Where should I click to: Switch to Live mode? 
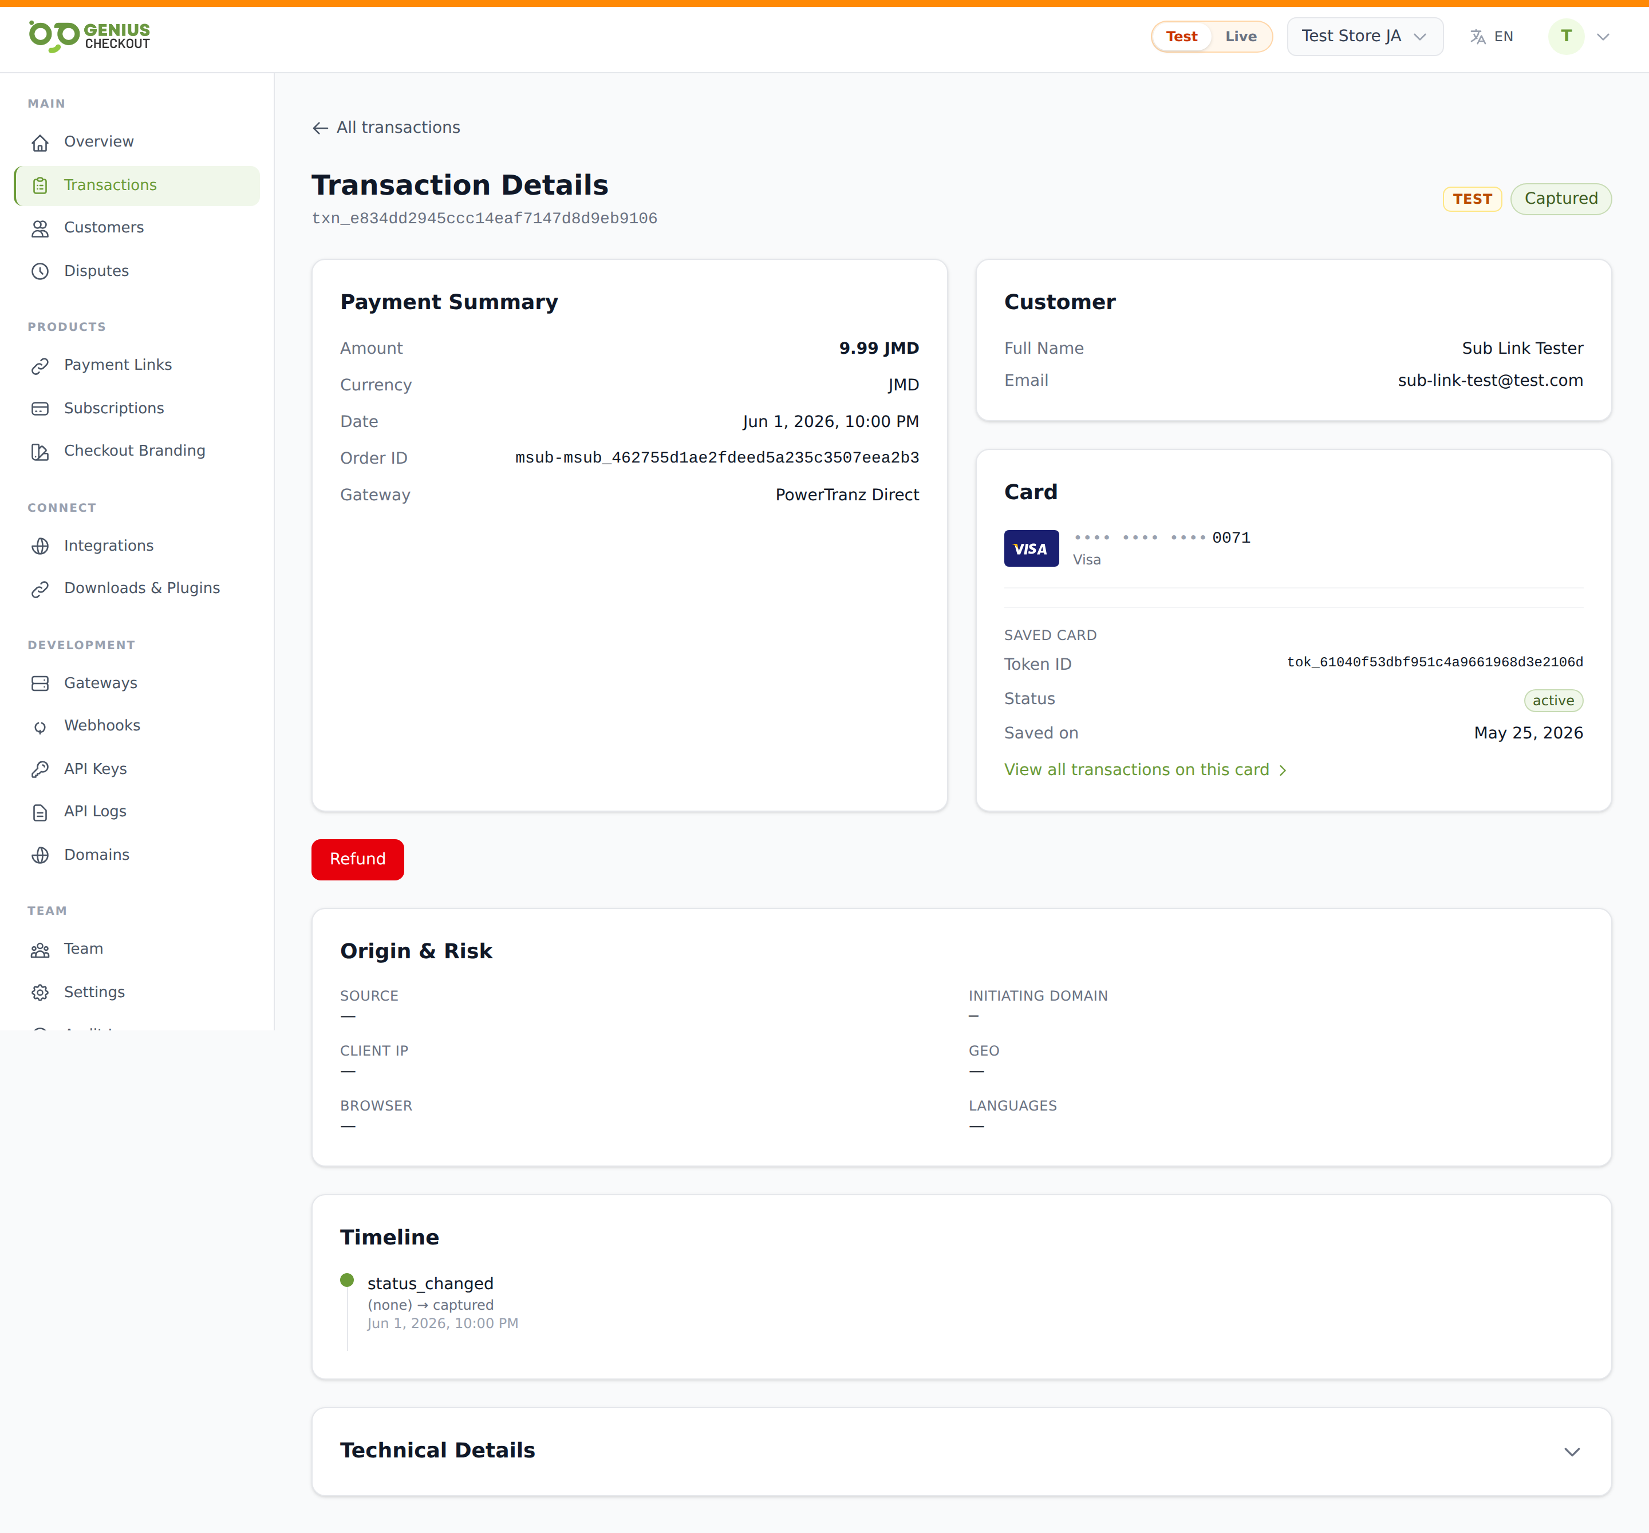pos(1240,37)
